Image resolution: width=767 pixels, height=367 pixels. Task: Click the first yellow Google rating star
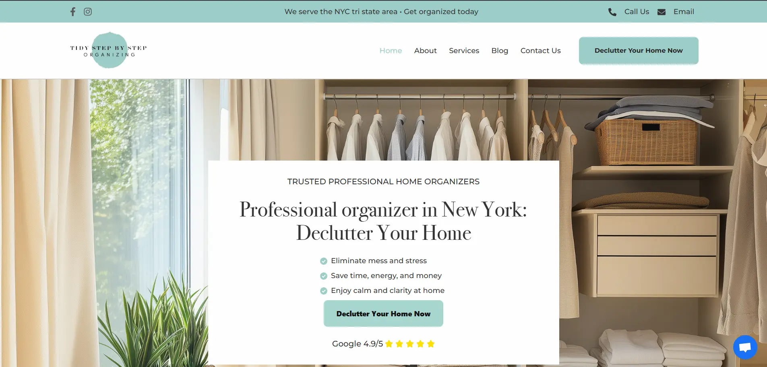pos(389,344)
